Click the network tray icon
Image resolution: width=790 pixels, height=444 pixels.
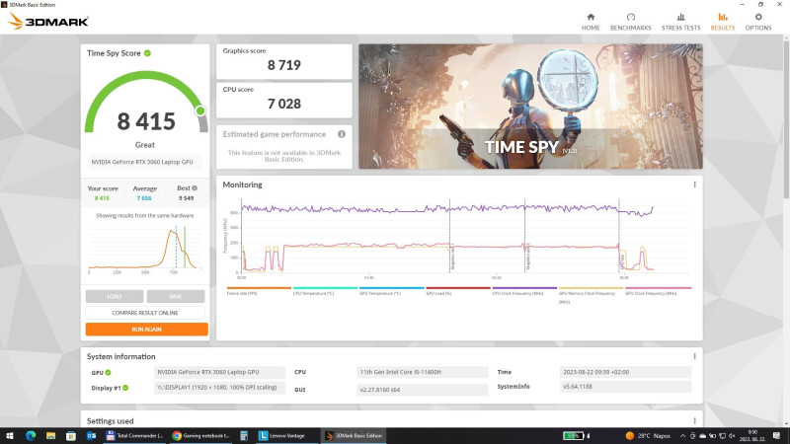point(722,436)
